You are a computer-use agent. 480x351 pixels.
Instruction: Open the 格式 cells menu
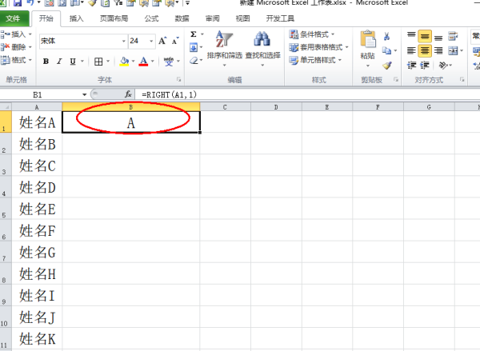coord(16,60)
